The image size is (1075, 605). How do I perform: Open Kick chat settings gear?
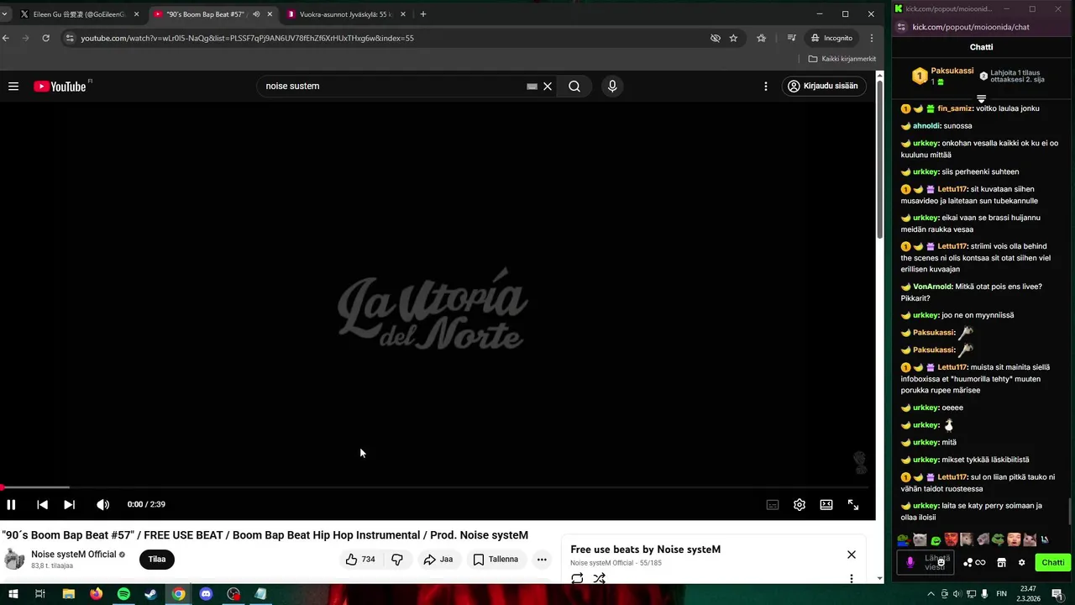[1021, 562]
